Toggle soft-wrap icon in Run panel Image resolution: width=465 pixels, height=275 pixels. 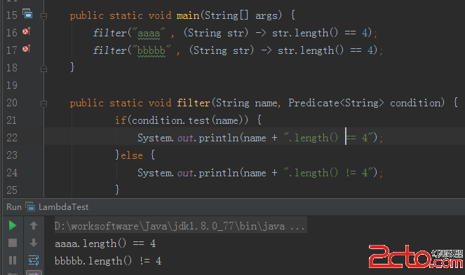[x=34, y=260]
